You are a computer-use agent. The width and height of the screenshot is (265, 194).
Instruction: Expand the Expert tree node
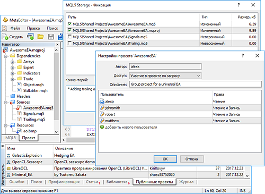click(x=12, y=68)
